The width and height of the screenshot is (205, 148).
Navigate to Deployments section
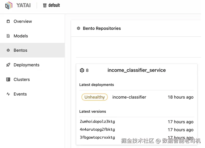26,65
